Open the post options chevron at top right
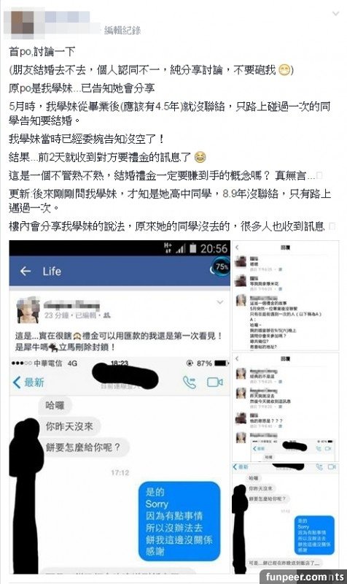This screenshot has height=584, width=347. tap(335, 14)
